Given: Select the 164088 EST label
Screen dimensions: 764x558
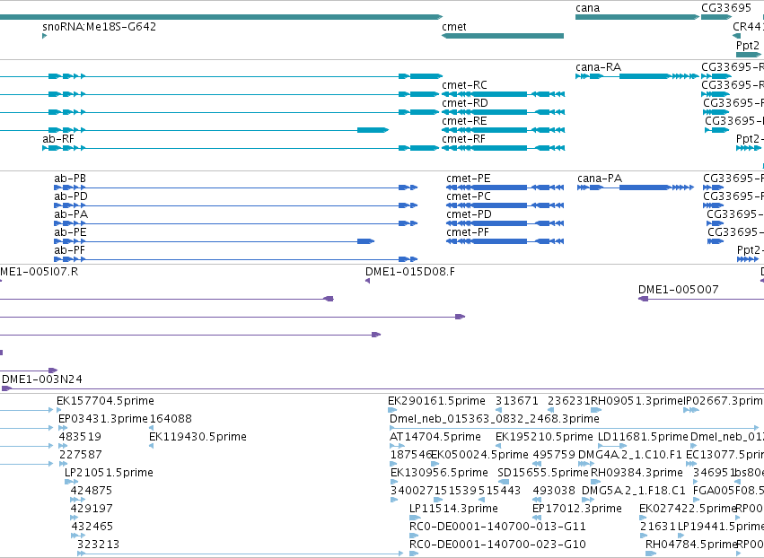Looking at the screenshot, I should (171, 419).
